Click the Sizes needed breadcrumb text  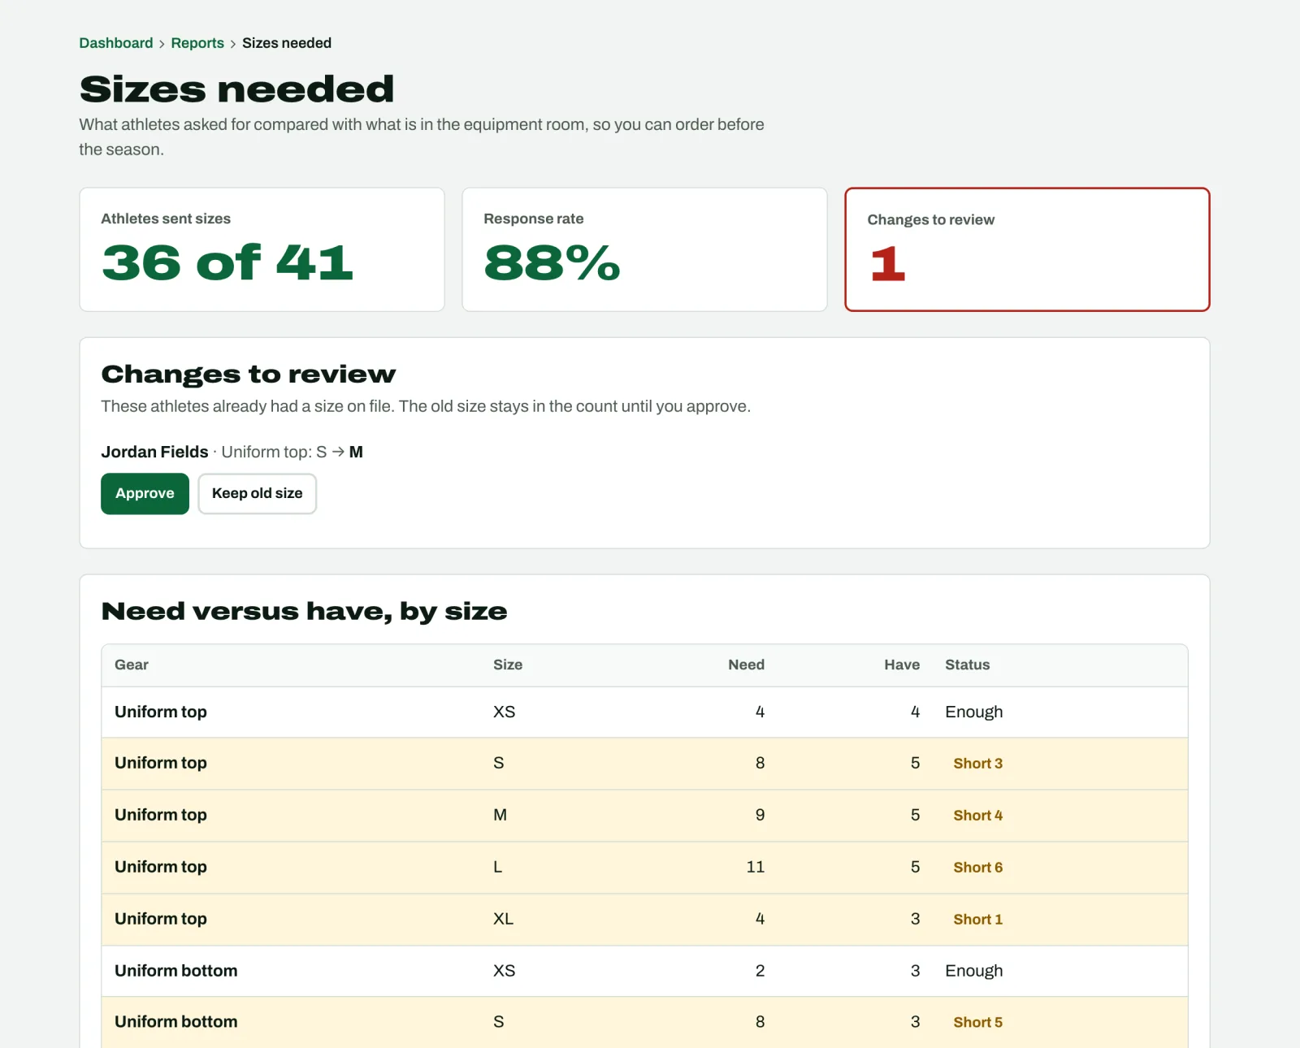[x=287, y=43]
